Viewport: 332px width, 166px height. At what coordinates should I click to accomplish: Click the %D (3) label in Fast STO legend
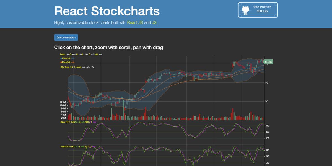point(89,146)
